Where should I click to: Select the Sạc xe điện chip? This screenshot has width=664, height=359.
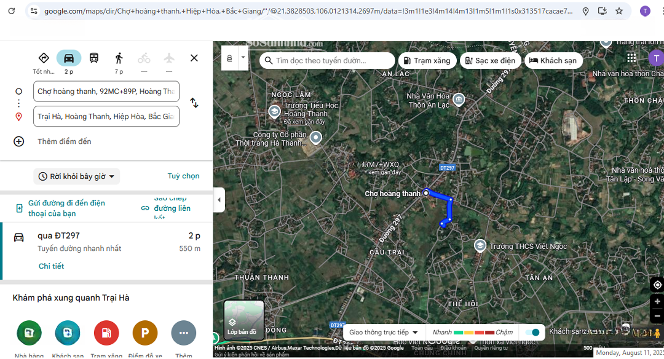click(490, 61)
